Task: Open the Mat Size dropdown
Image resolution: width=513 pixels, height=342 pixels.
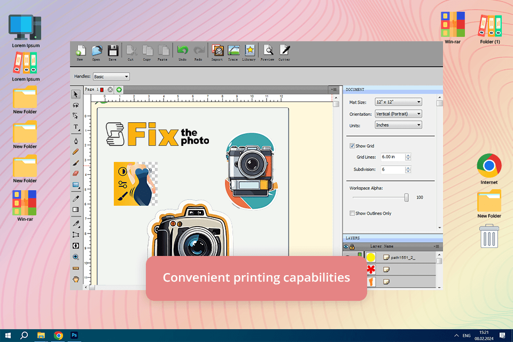Action: 398,102
